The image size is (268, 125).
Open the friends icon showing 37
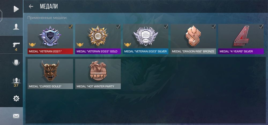click(x=16, y=80)
